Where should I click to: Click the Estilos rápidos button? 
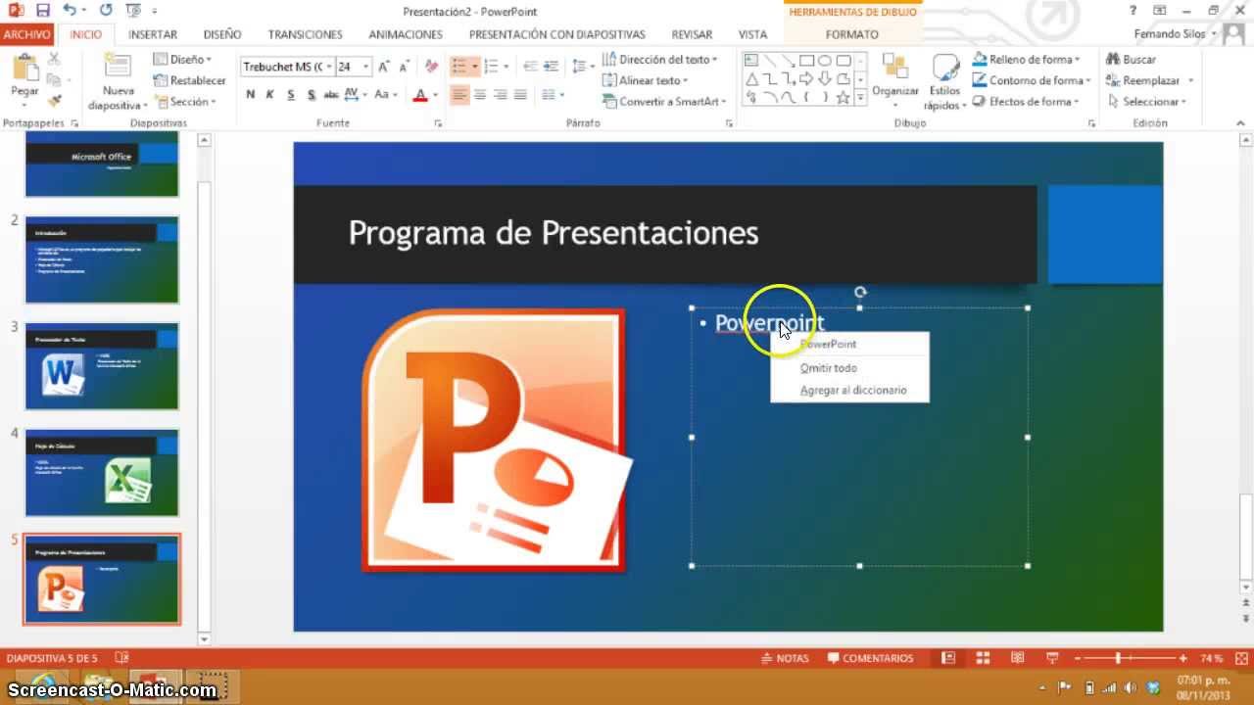tap(945, 81)
